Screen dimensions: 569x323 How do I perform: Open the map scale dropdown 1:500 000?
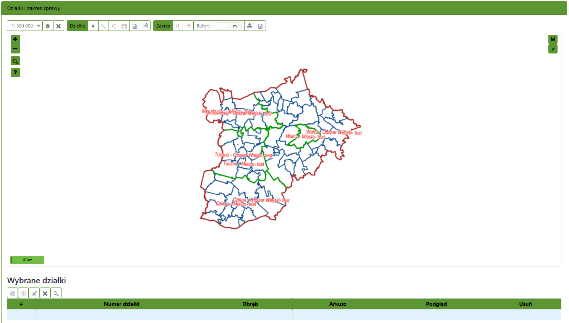tap(24, 26)
